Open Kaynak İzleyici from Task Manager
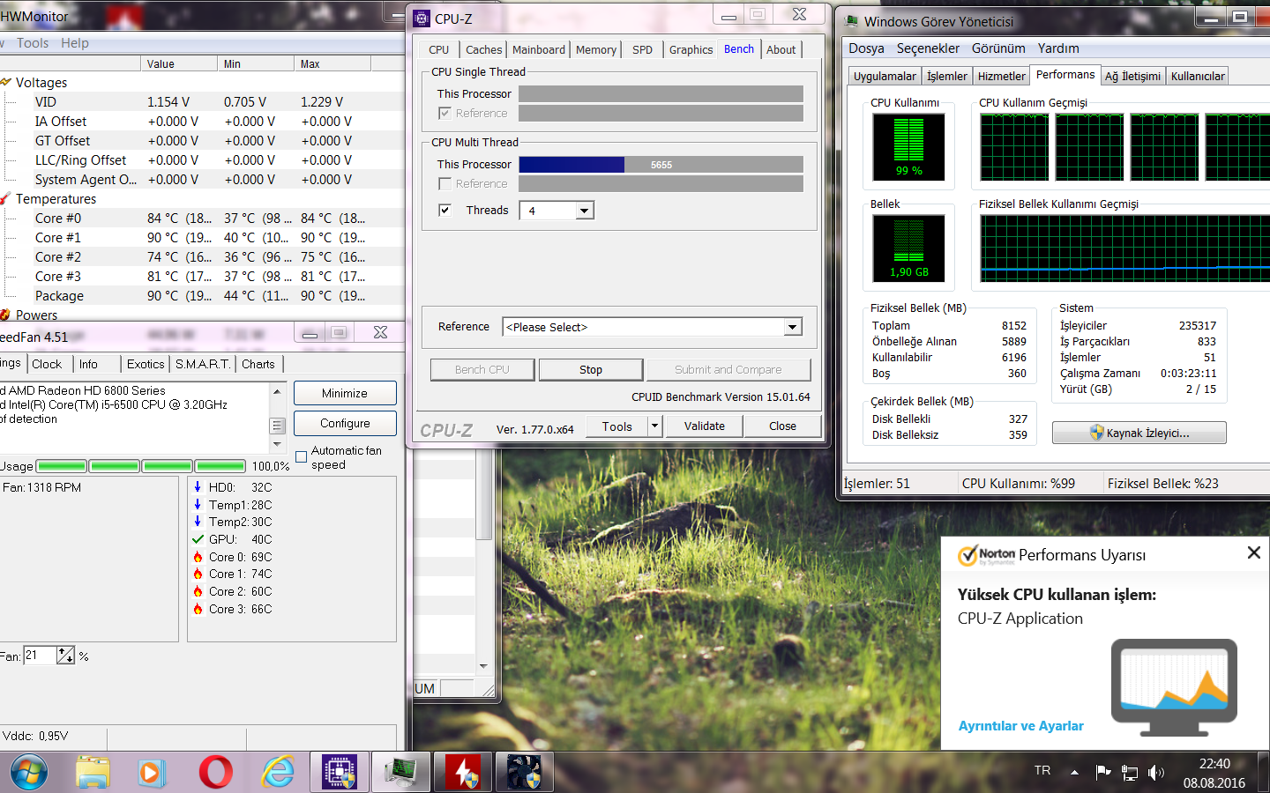Viewport: 1270px width, 793px height. (x=1139, y=433)
